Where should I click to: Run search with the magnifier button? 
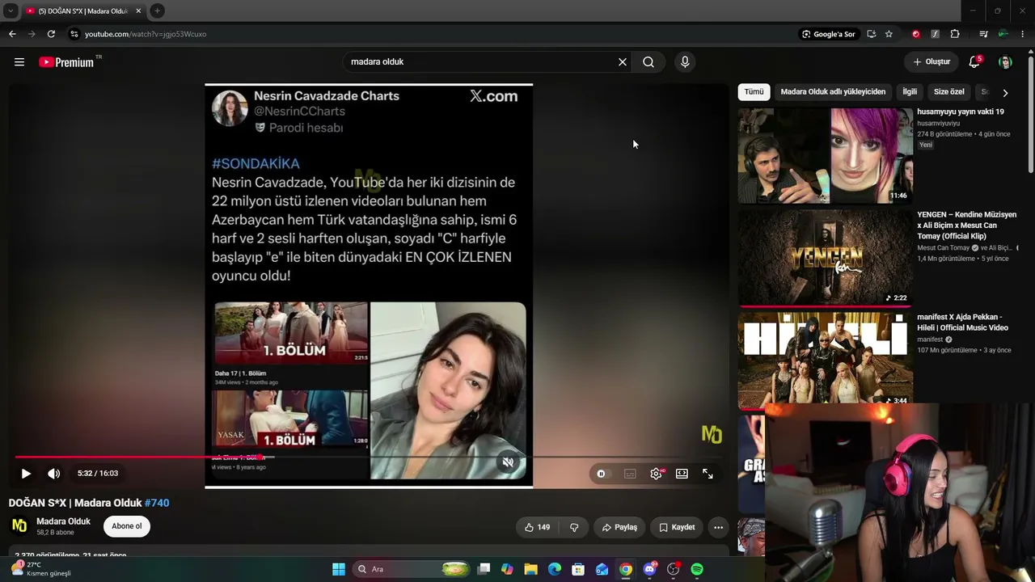point(648,62)
